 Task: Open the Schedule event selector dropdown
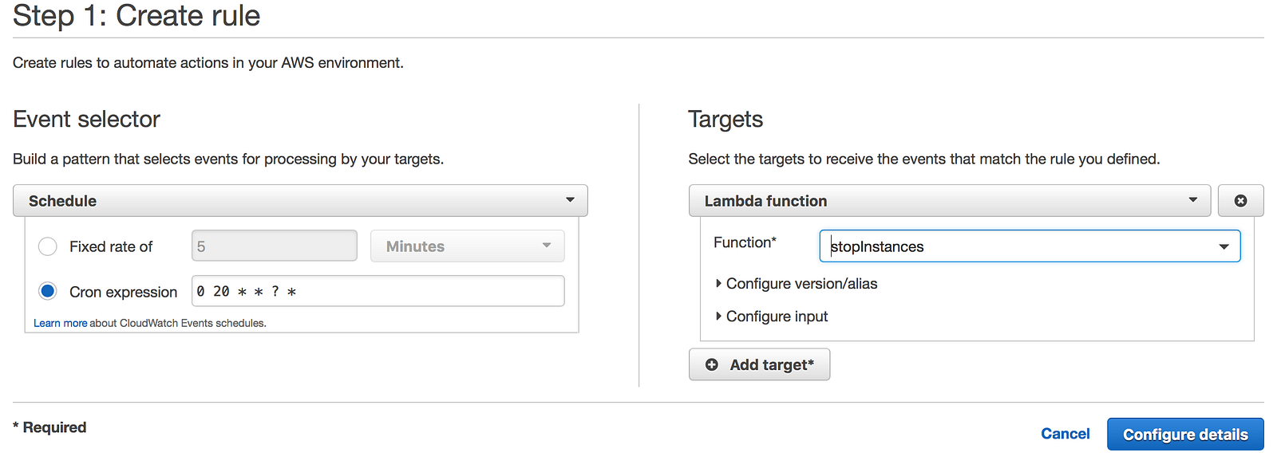click(x=300, y=201)
